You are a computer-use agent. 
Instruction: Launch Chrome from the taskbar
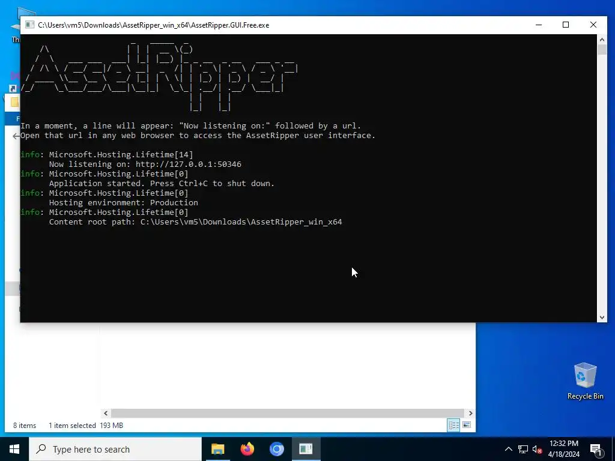pos(276,449)
